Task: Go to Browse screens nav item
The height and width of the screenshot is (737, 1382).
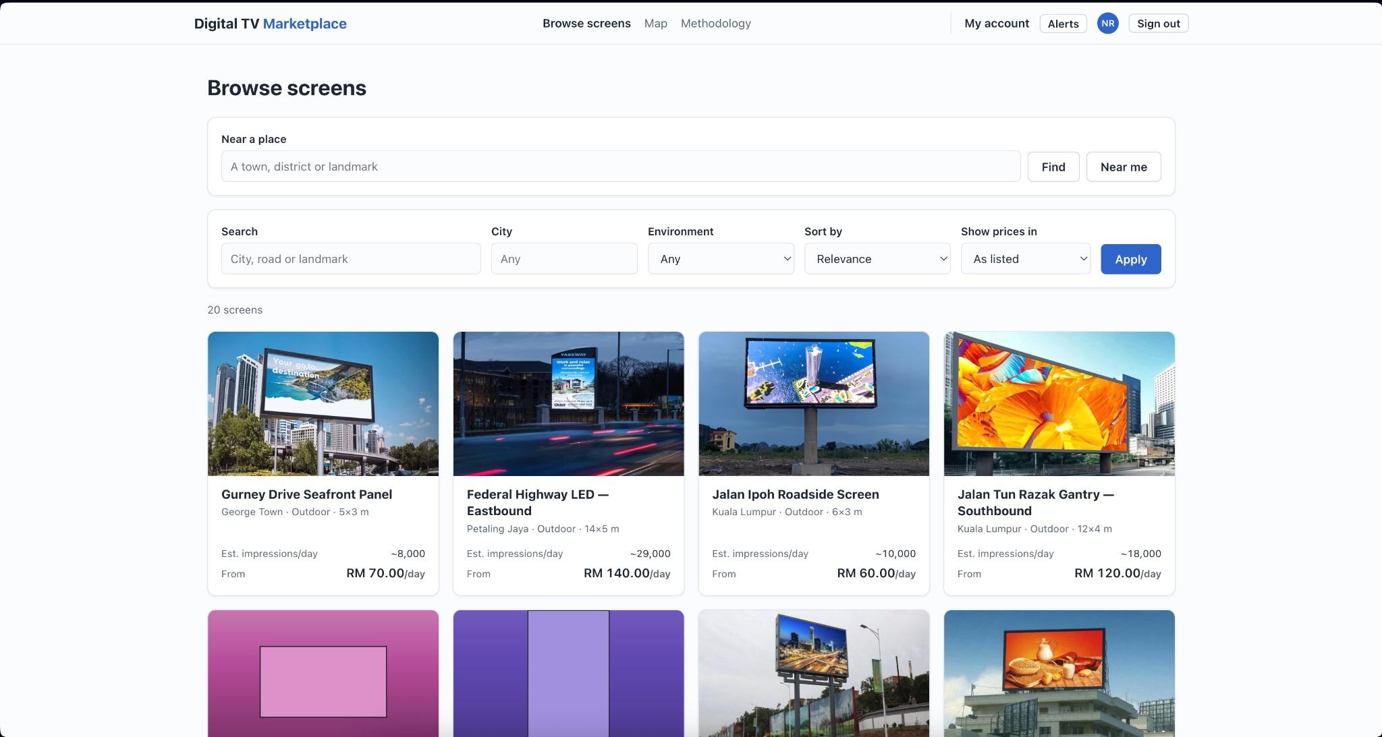Action: 586,24
